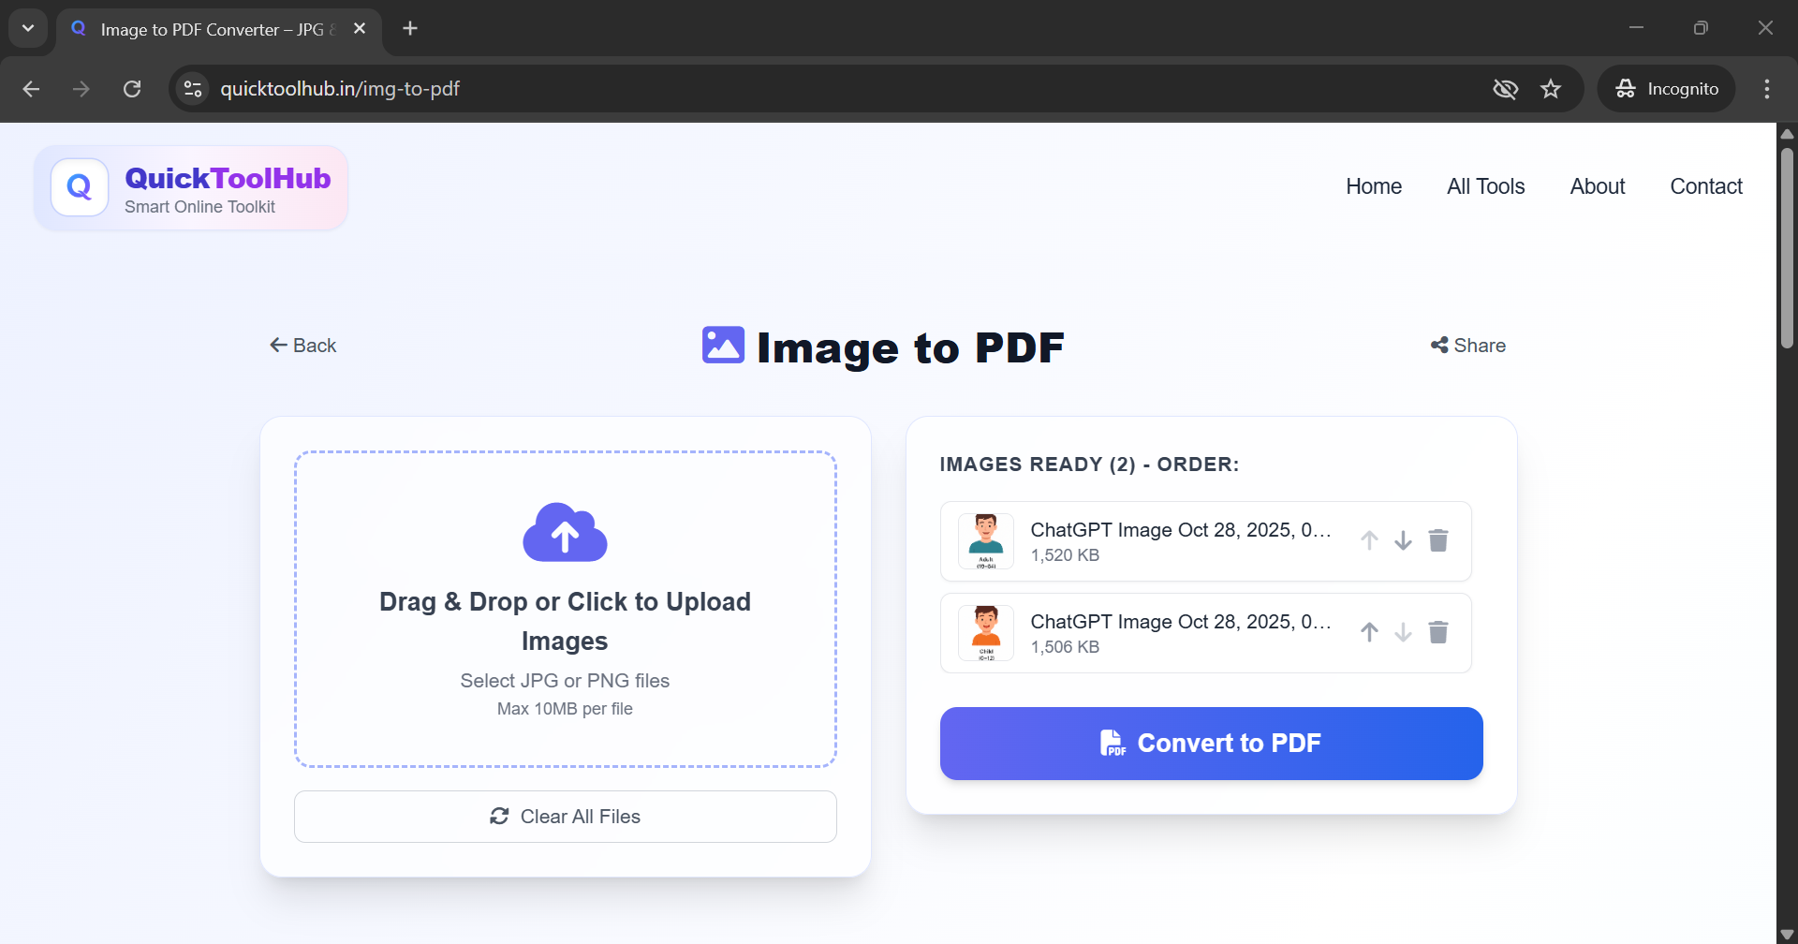The width and height of the screenshot is (1798, 944).
Task: Click the back arrow next to Back label
Action: tap(278, 345)
